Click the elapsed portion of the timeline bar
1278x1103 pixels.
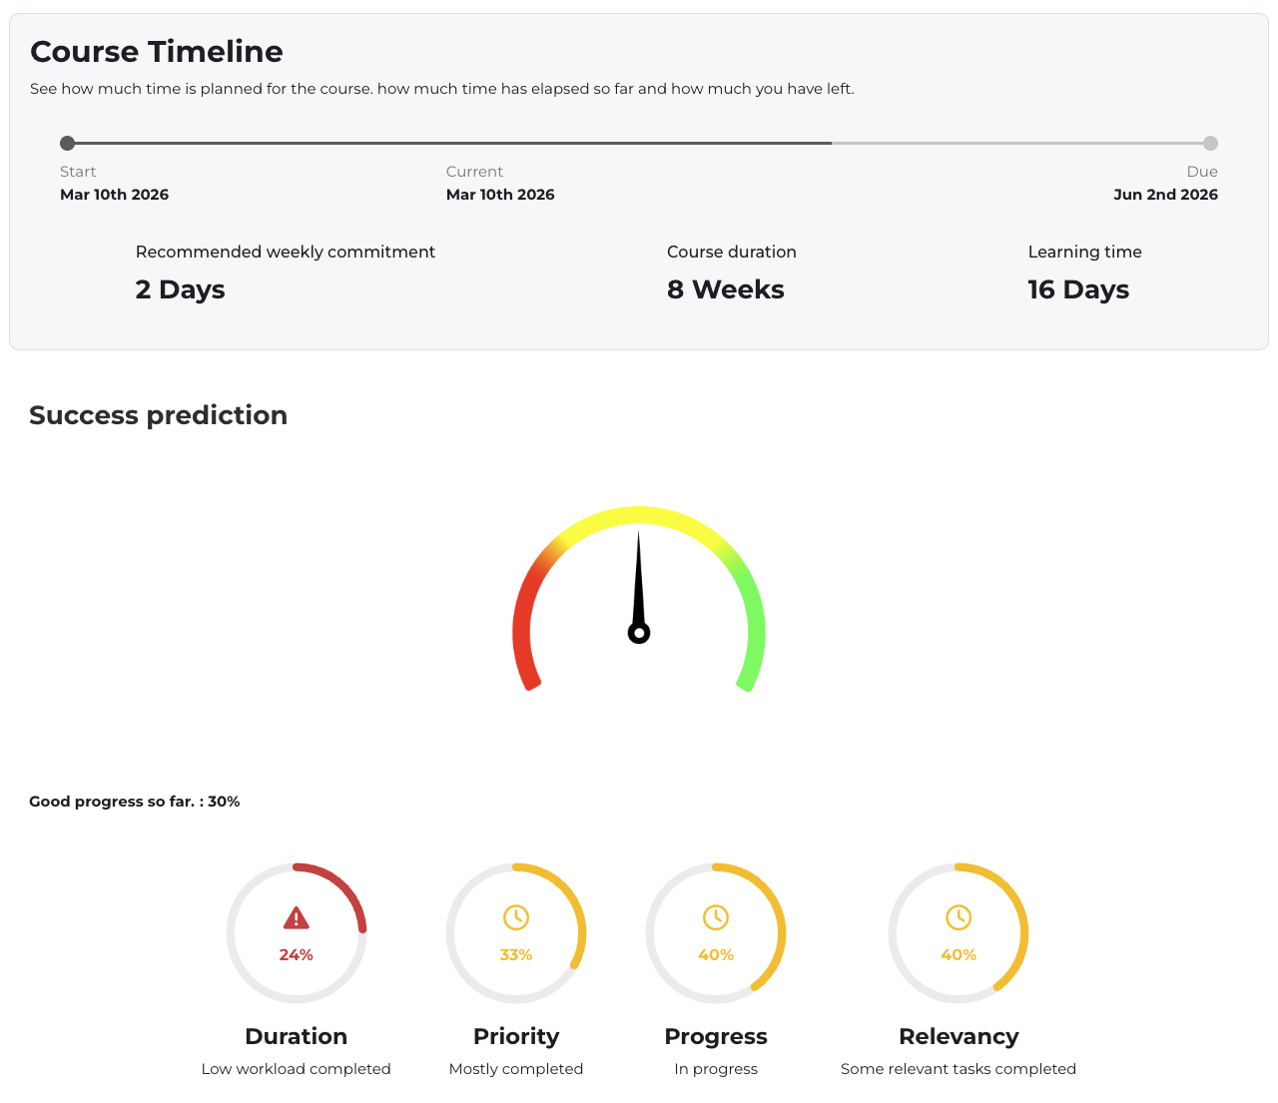(x=449, y=143)
